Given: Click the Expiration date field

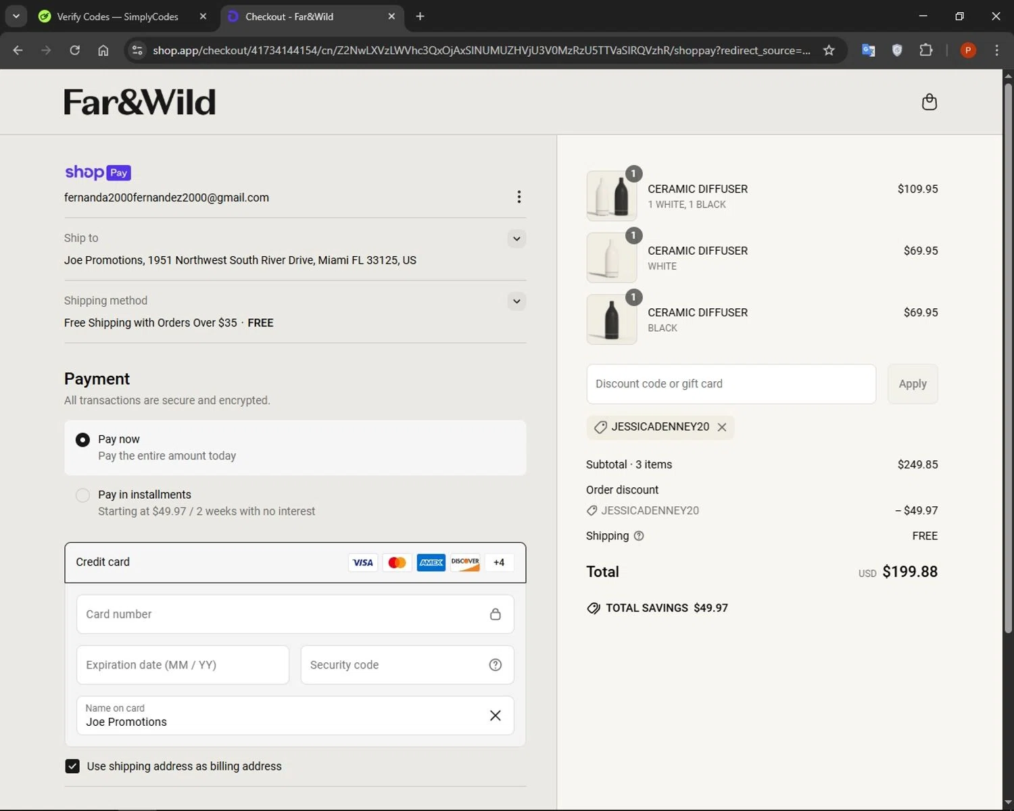Looking at the screenshot, I should (x=183, y=665).
